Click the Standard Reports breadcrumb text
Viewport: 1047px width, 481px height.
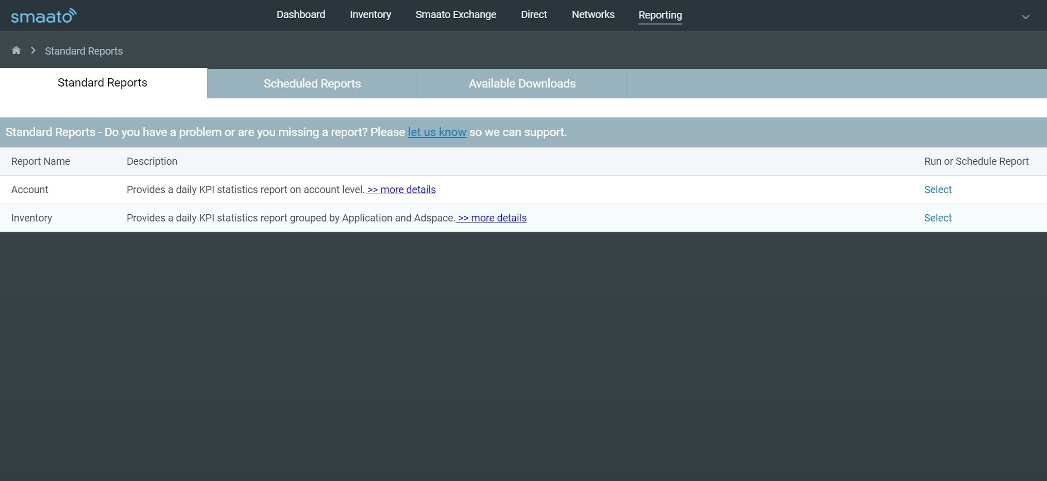[84, 51]
